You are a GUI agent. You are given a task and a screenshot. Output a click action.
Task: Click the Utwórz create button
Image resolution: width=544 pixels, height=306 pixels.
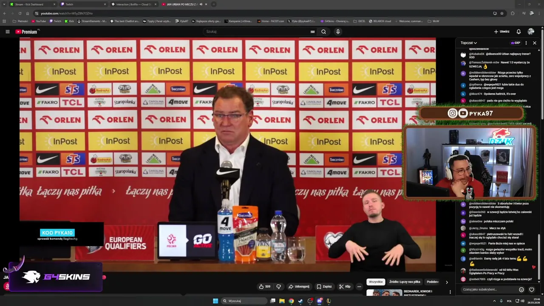(501, 31)
